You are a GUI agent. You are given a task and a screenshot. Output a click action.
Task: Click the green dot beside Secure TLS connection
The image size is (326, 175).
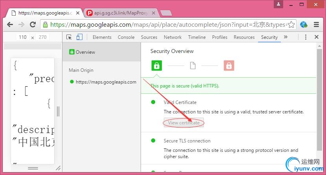153,140
